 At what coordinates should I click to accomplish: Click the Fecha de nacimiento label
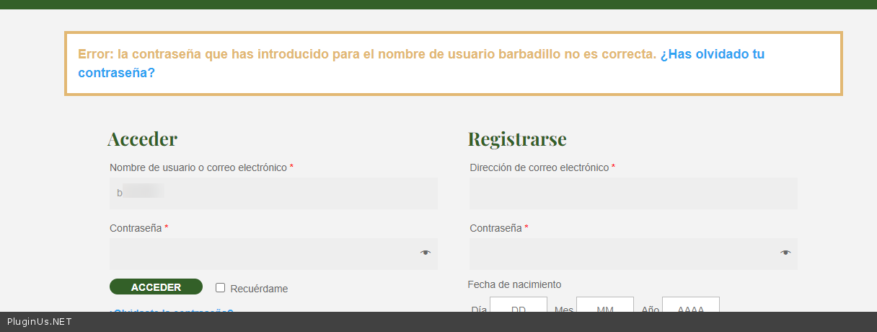[x=514, y=284]
